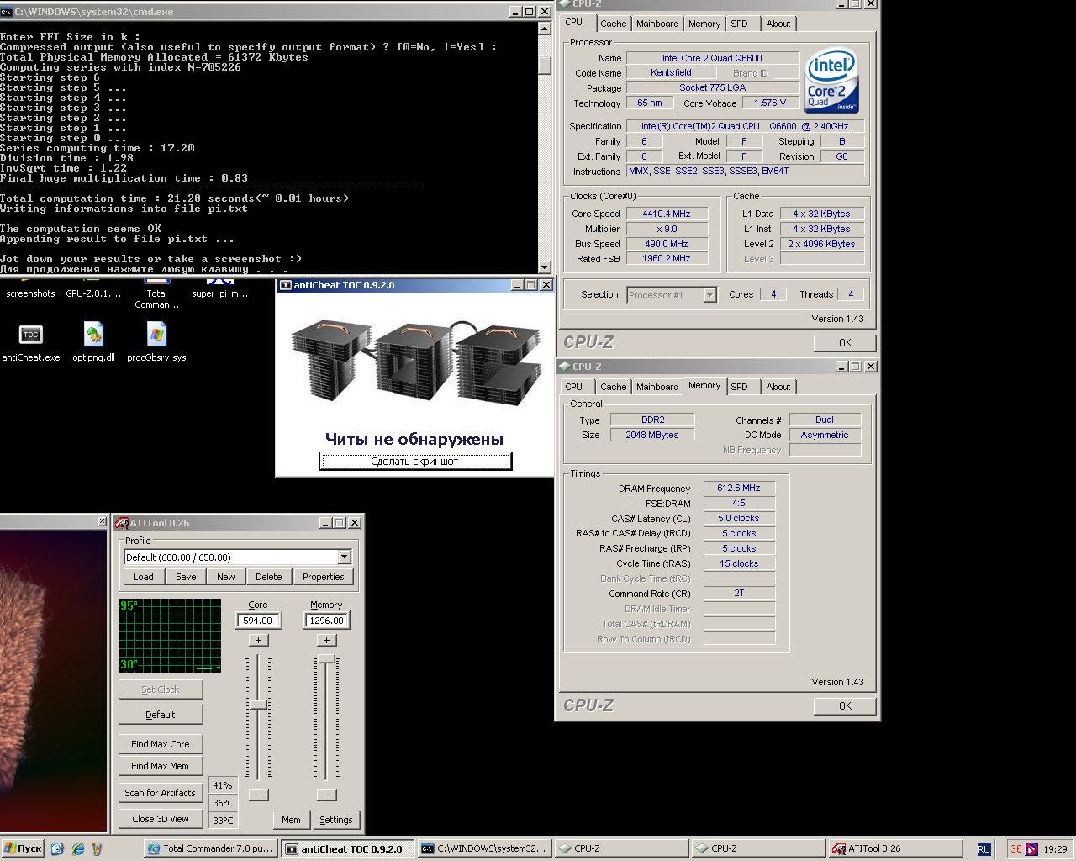Click the CAS# Latency value 5.0 clocks
The width and height of the screenshot is (1076, 861).
(739, 518)
